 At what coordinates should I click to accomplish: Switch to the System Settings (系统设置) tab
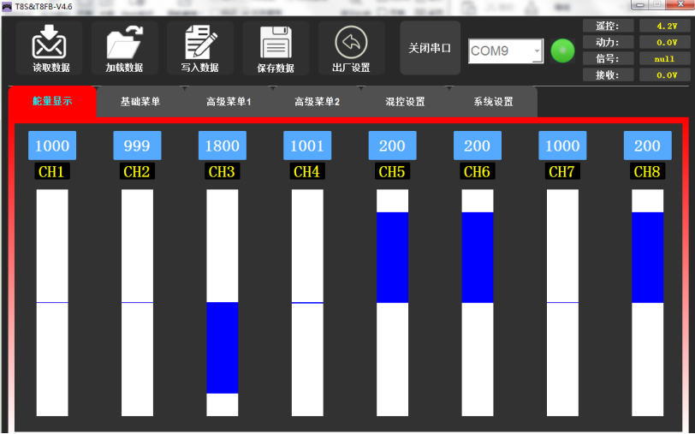click(493, 102)
